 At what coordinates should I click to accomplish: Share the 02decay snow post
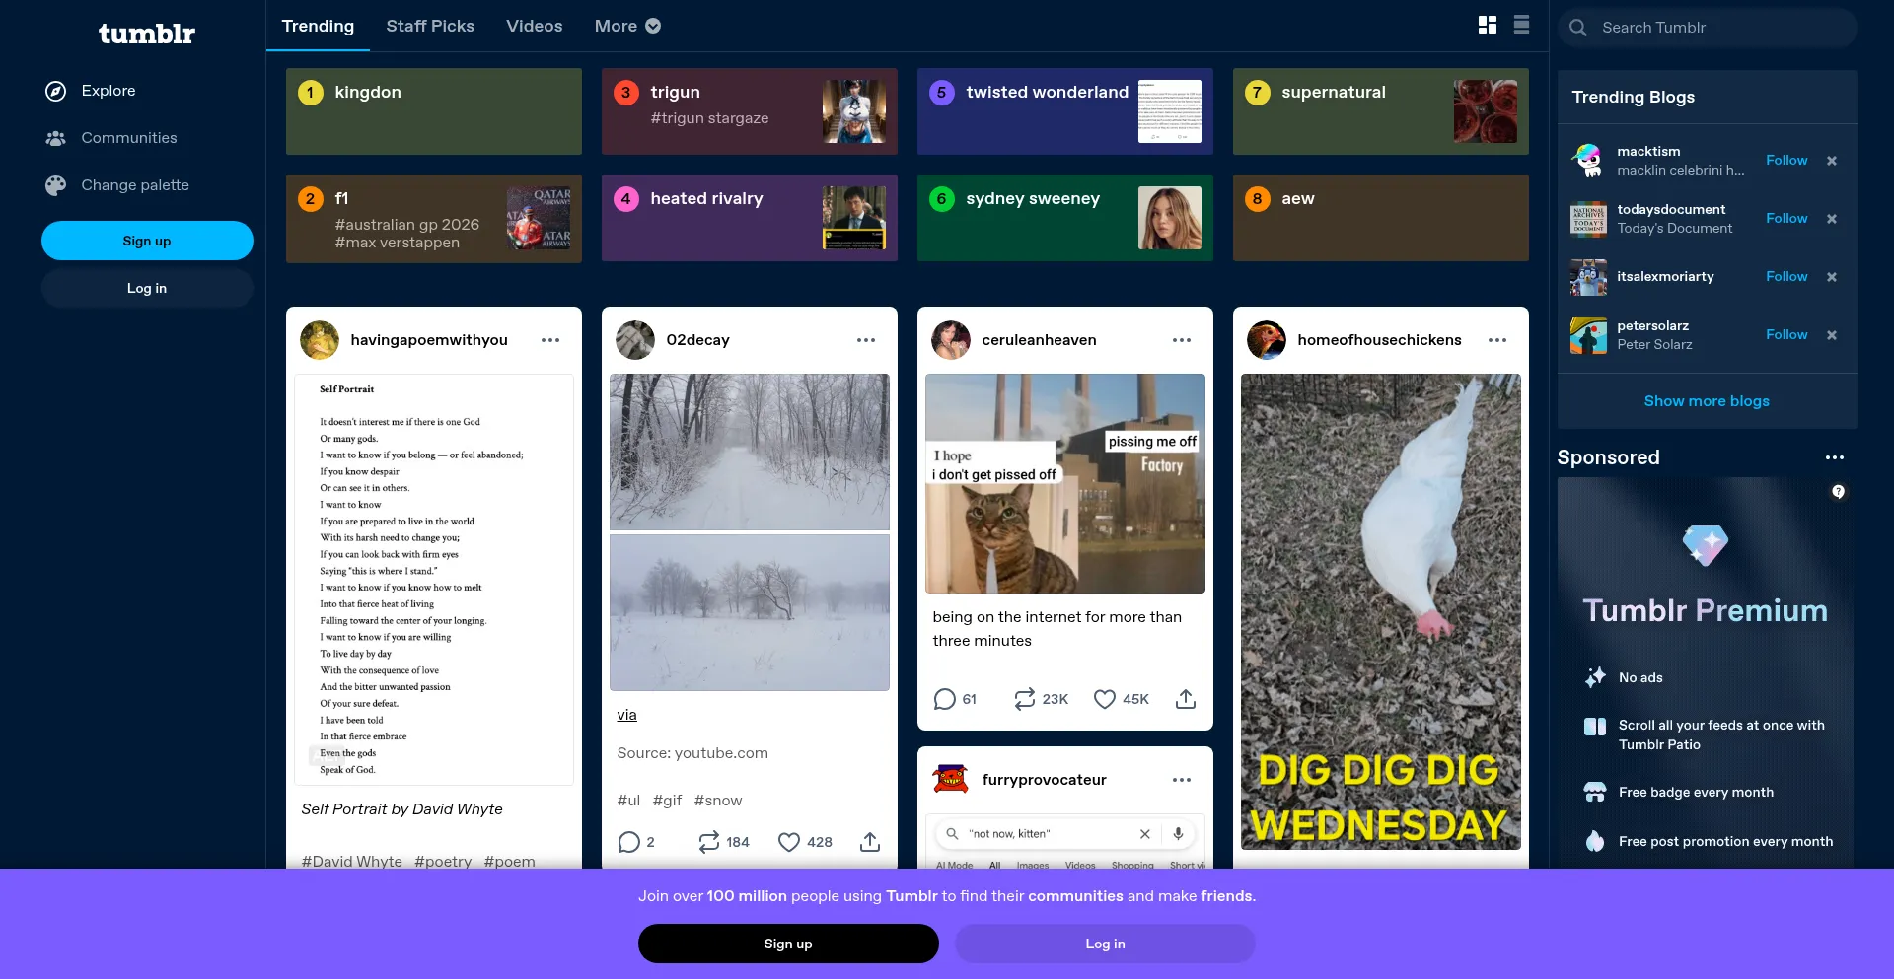(870, 842)
